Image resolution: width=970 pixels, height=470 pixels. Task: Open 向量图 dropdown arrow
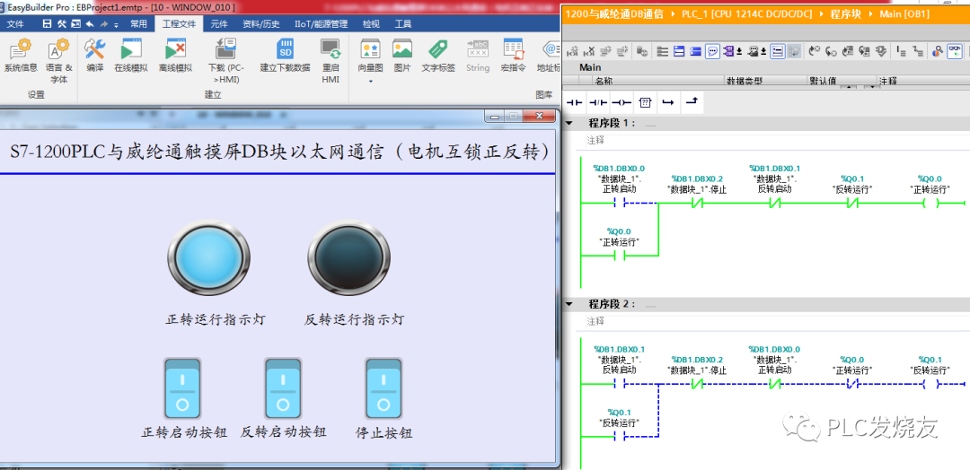[x=370, y=82]
